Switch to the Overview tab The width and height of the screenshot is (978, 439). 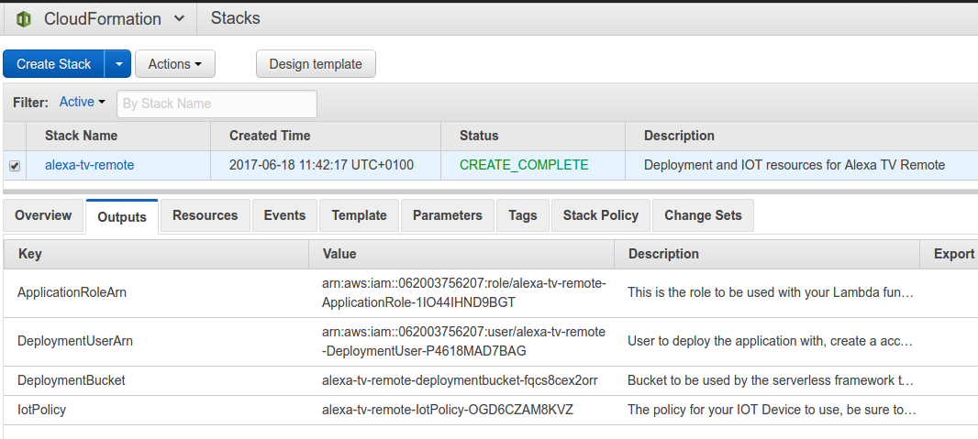tap(43, 215)
